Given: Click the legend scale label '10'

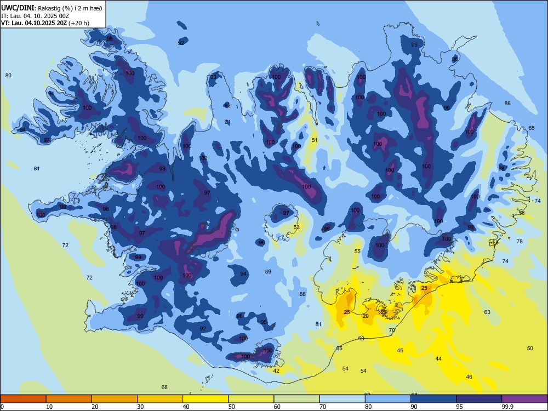Looking at the screenshot, I should click(49, 407).
